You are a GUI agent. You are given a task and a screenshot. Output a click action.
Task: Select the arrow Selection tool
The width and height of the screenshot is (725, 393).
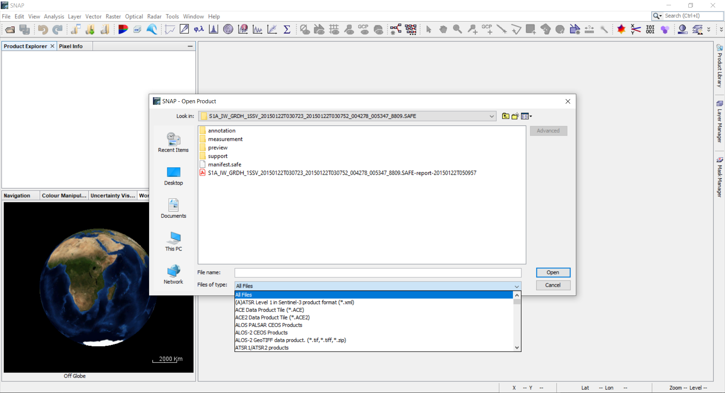tap(429, 29)
